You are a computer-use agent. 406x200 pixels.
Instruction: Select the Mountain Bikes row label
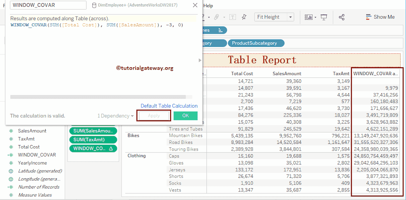[186, 136]
